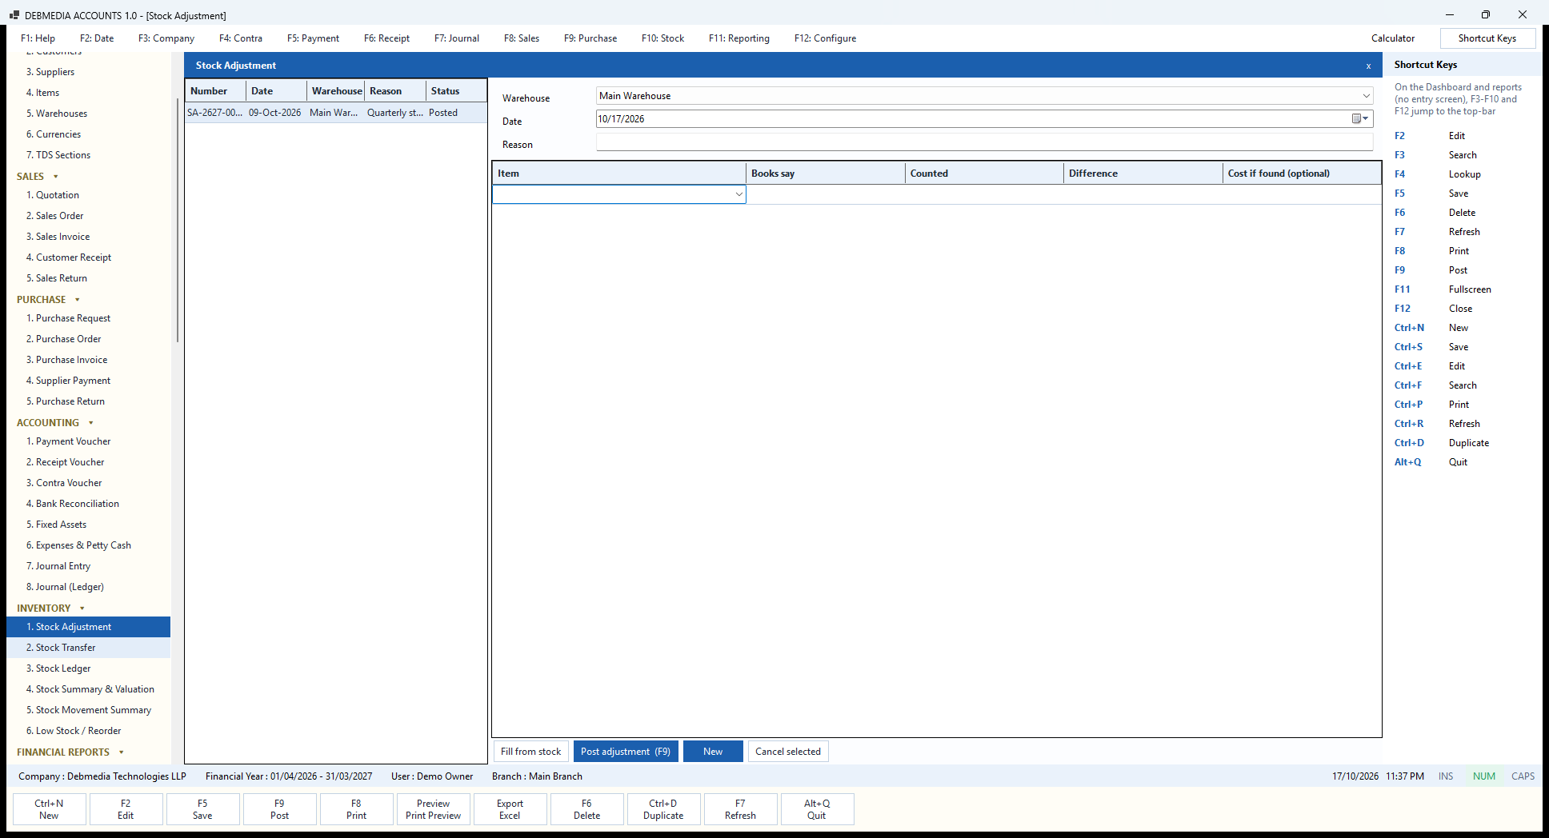Open Stock Transfer in the sidebar
This screenshot has height=838, width=1549.
pyautogui.click(x=88, y=648)
